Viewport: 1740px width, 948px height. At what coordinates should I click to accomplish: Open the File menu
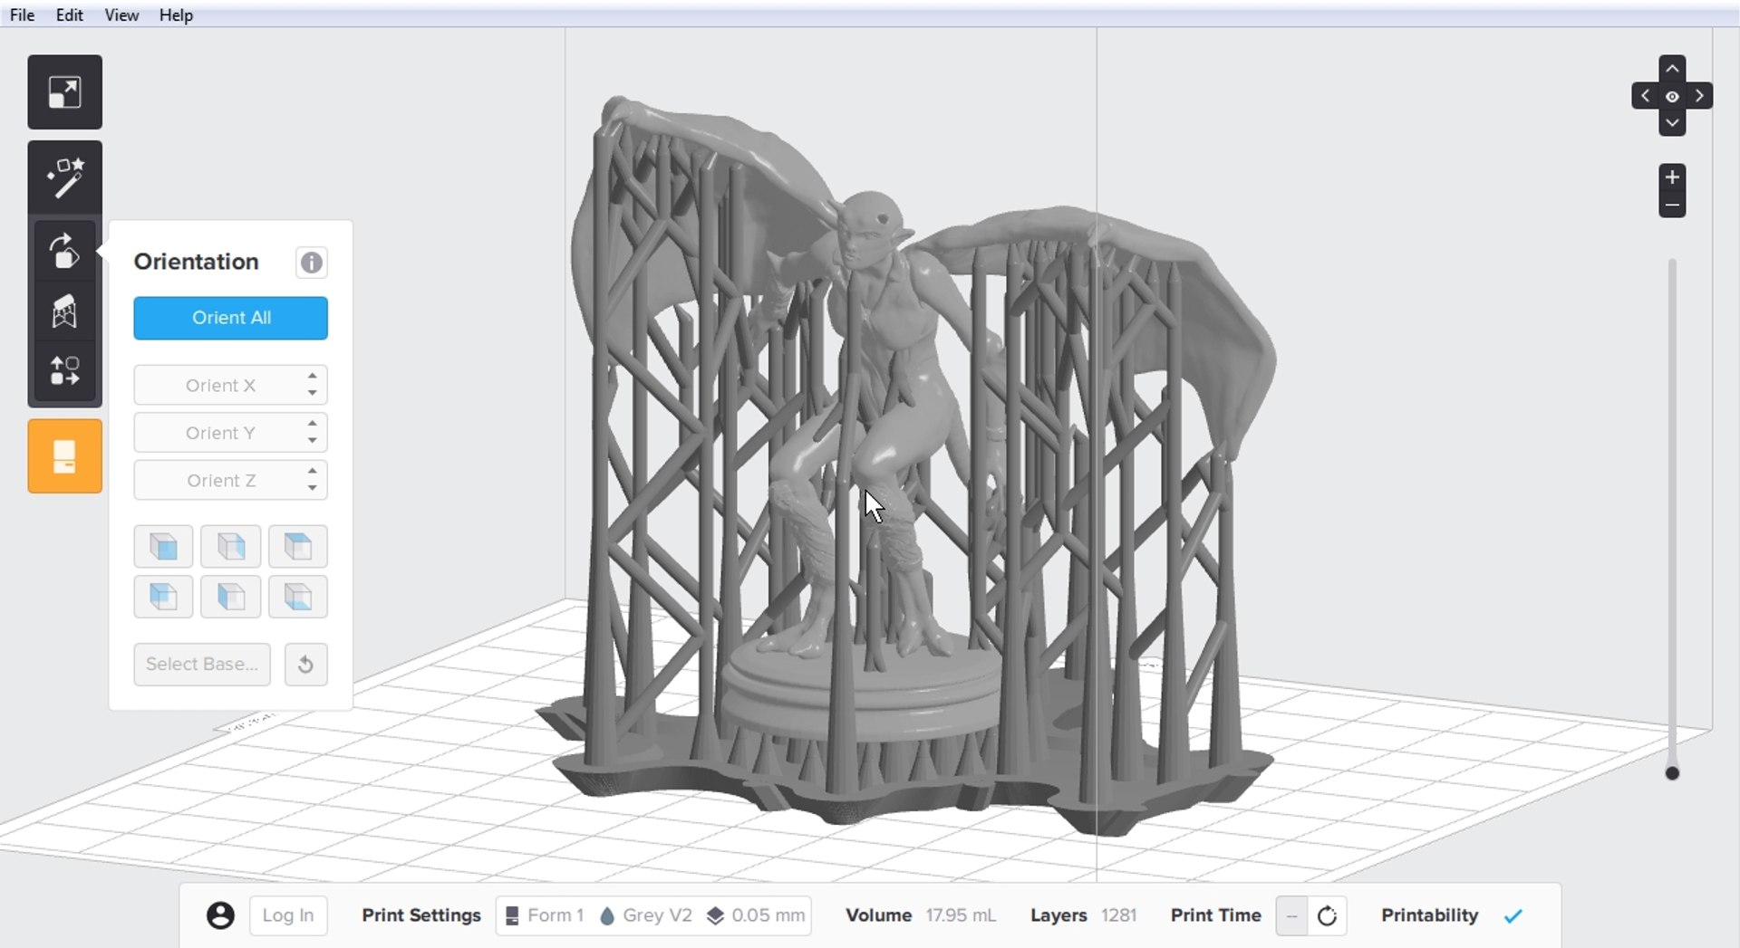coord(22,15)
